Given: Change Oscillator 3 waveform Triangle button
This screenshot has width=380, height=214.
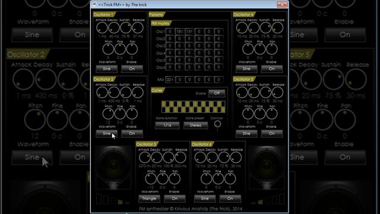Looking at the screenshot, I should [149, 199].
